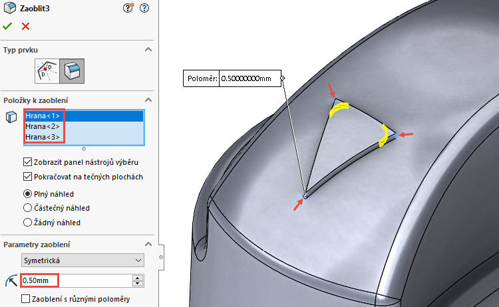The image size is (499, 307).
Task: Increase radius with stepper up arrow
Action: (x=138, y=278)
